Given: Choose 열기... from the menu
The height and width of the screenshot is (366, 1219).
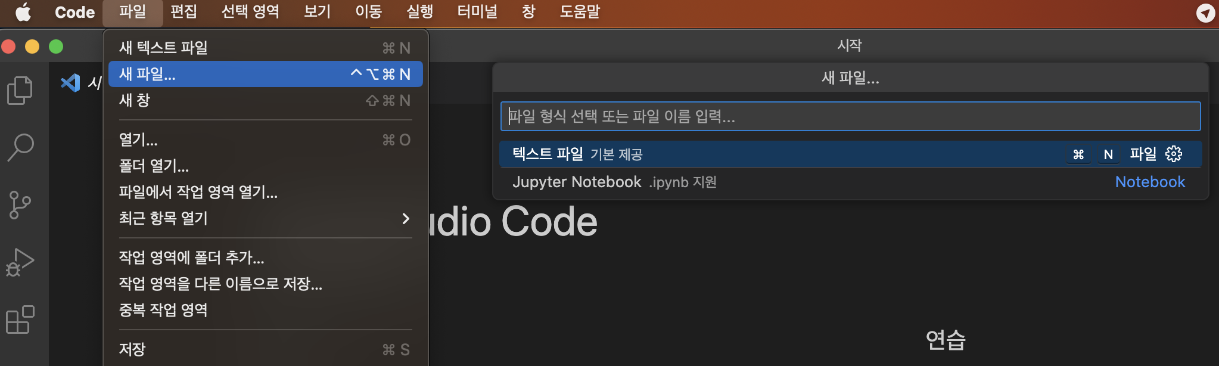Looking at the screenshot, I should 266,139.
